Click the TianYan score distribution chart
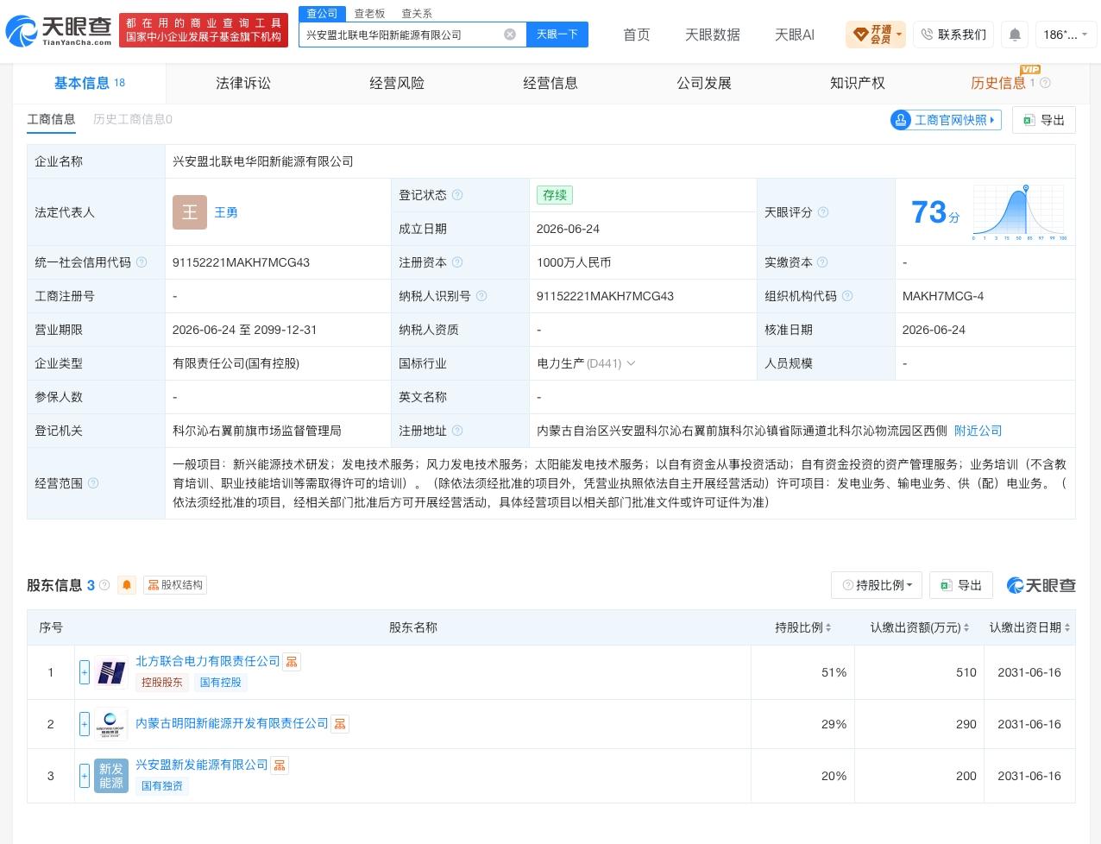Viewport: 1101px width, 844px height. point(1020,212)
